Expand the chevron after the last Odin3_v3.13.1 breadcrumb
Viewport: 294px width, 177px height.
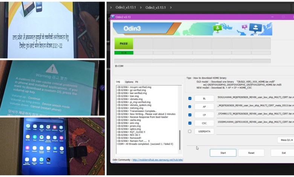tap(171, 8)
